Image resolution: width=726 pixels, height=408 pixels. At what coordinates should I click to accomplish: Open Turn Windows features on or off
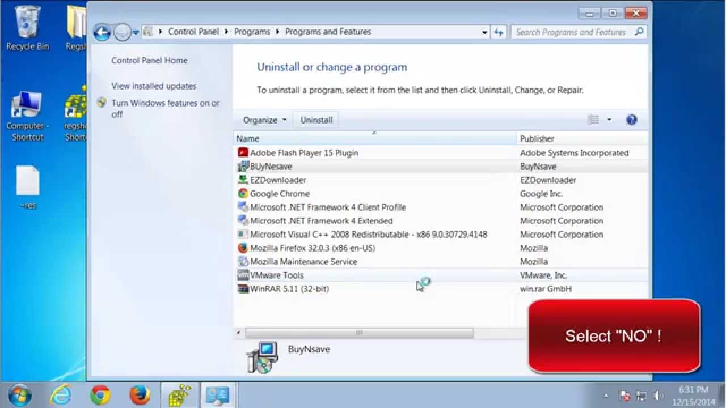click(166, 108)
